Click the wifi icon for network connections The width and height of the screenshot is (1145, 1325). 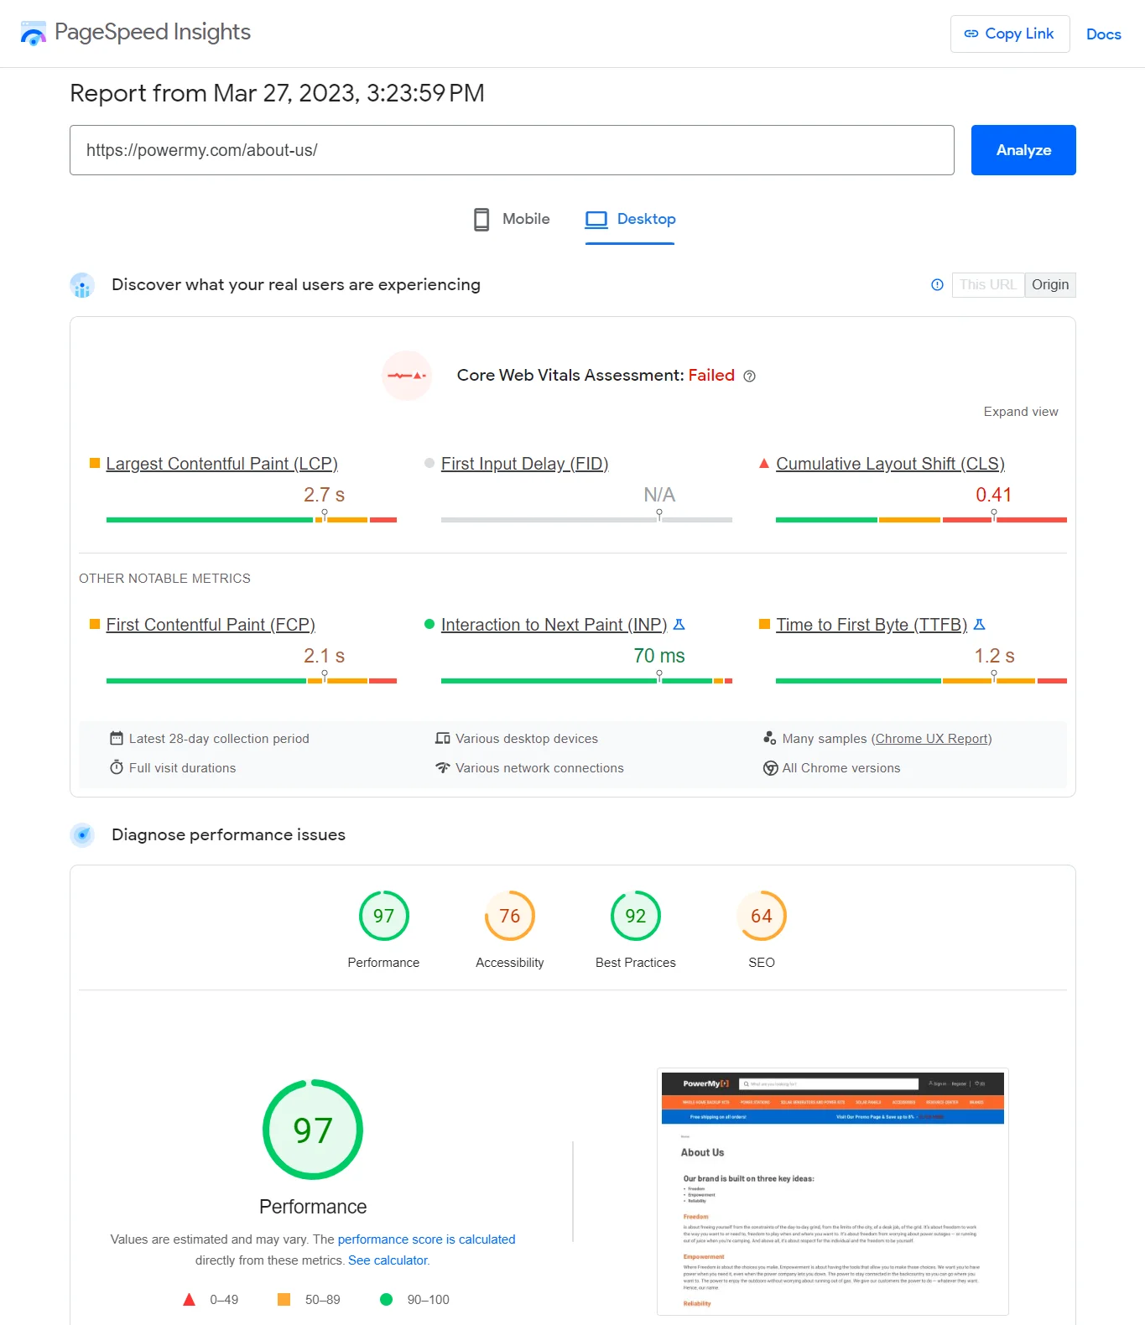[443, 768]
